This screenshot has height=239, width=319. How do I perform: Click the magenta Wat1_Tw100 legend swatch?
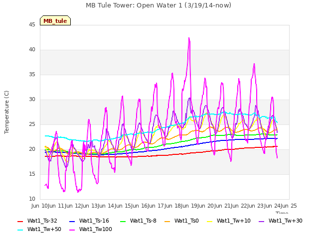(72, 230)
